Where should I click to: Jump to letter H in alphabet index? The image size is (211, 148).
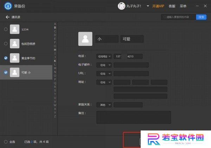click(x=55, y=50)
